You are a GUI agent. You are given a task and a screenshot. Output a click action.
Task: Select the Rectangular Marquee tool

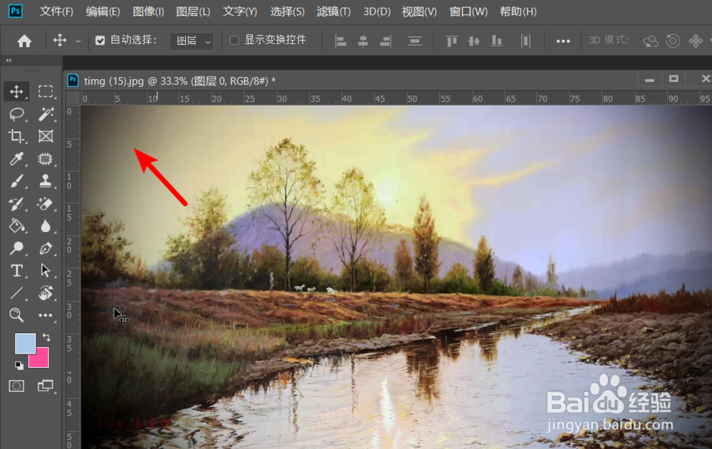pyautogui.click(x=46, y=91)
